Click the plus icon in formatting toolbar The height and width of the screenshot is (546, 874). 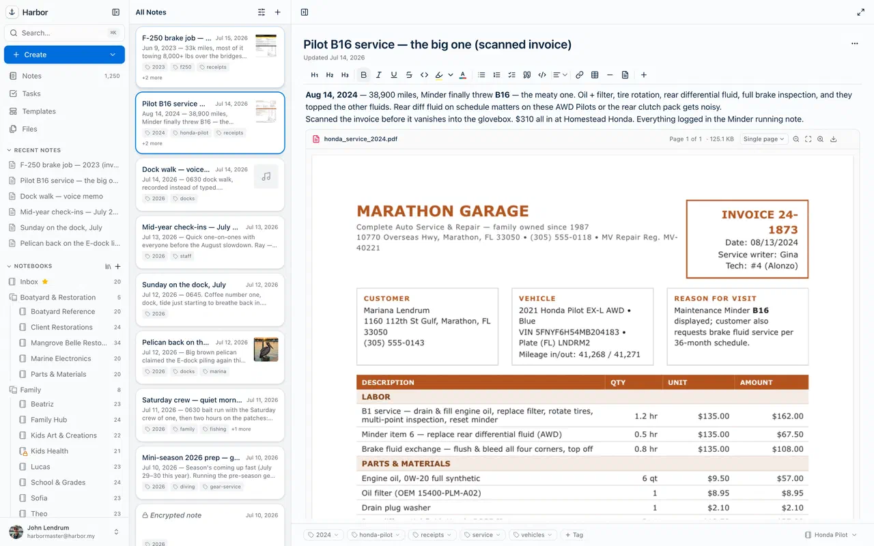[x=643, y=75]
